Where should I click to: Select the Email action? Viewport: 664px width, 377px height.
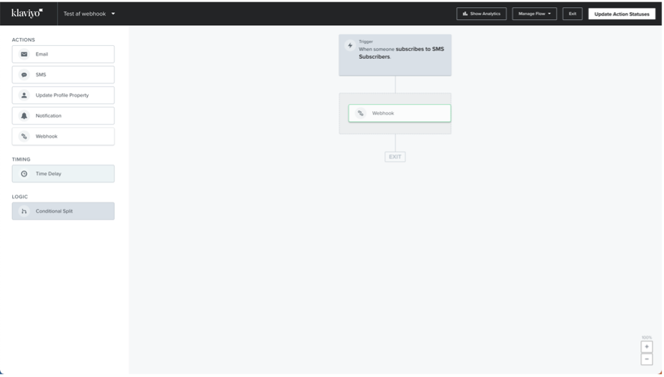point(63,54)
